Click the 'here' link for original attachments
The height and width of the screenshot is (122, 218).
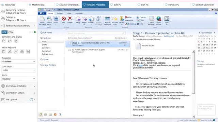point(141,65)
